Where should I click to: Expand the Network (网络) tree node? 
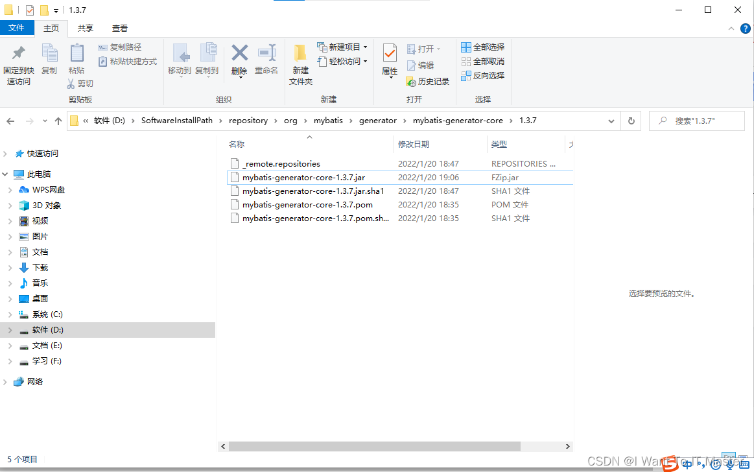pos(5,382)
